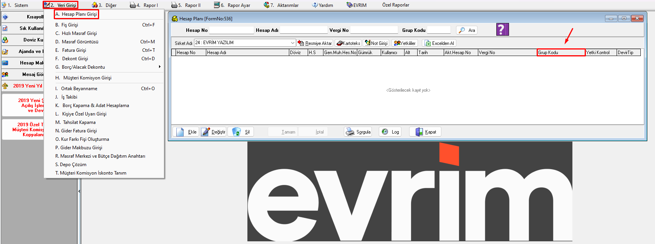
Task: Focus the Hesap Adı search input field
Action: point(304,30)
